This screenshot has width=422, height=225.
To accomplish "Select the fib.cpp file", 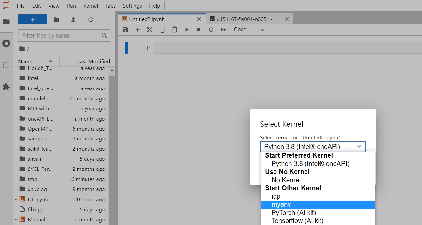I will click(x=61, y=210).
